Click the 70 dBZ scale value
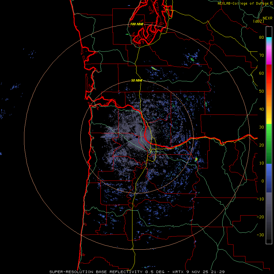 click(262, 55)
